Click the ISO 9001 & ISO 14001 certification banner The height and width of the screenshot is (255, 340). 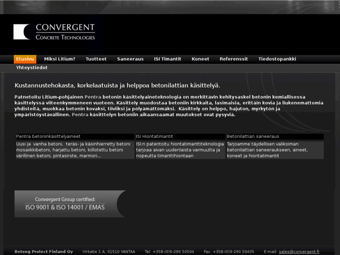point(70,204)
